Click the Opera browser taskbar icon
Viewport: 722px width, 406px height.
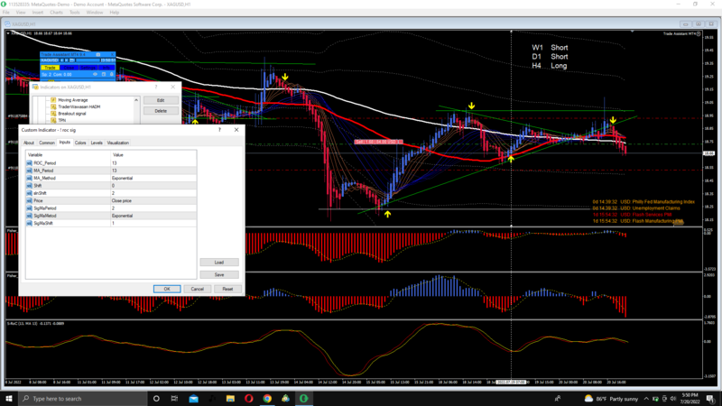tap(249, 398)
